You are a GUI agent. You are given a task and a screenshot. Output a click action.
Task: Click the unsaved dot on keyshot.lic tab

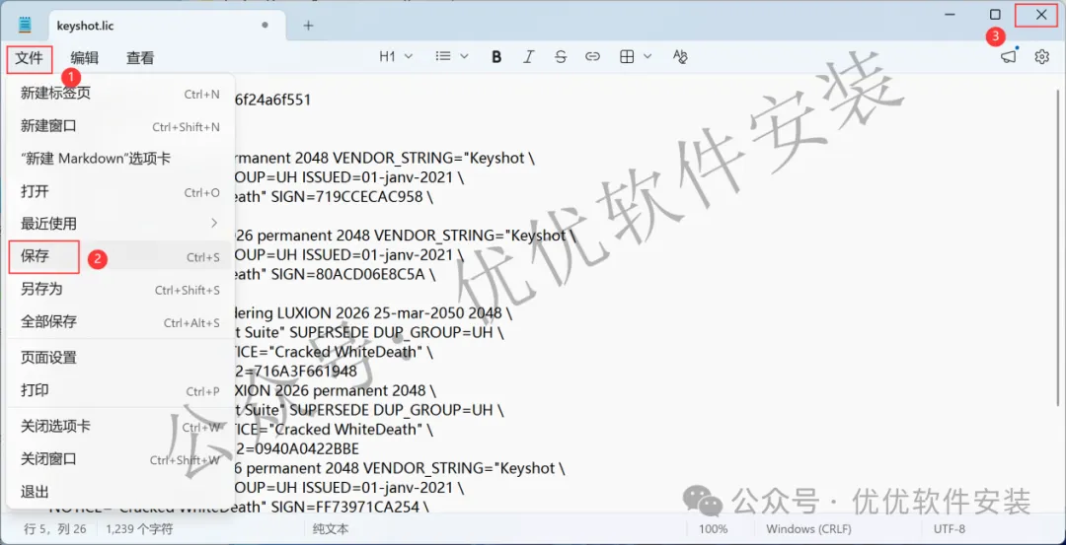tap(266, 25)
